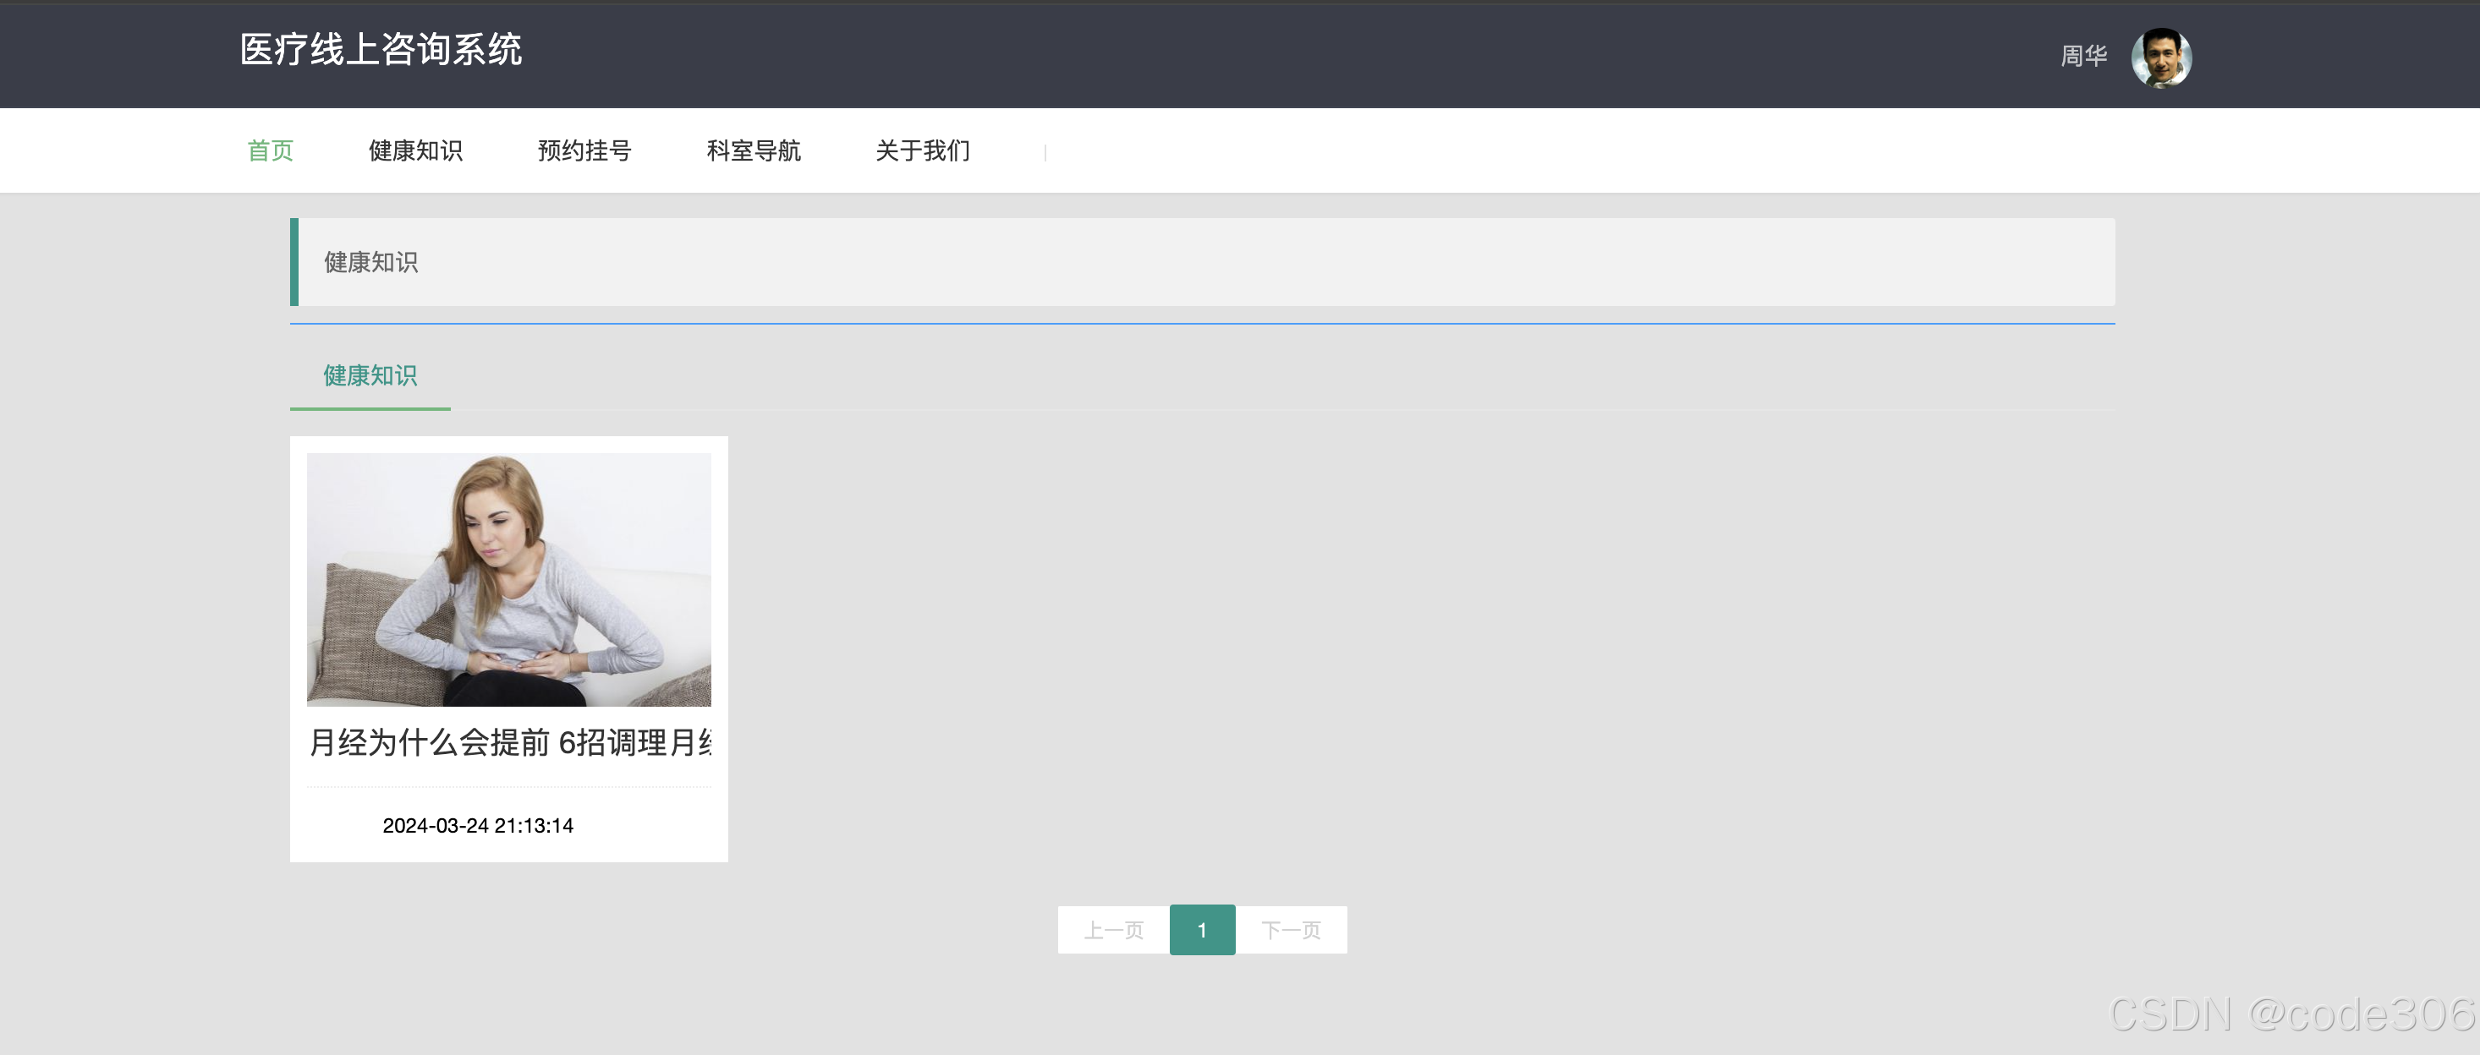Open the 预约挂号 navigation item
Screen dimensions: 2480x1055
(x=584, y=151)
